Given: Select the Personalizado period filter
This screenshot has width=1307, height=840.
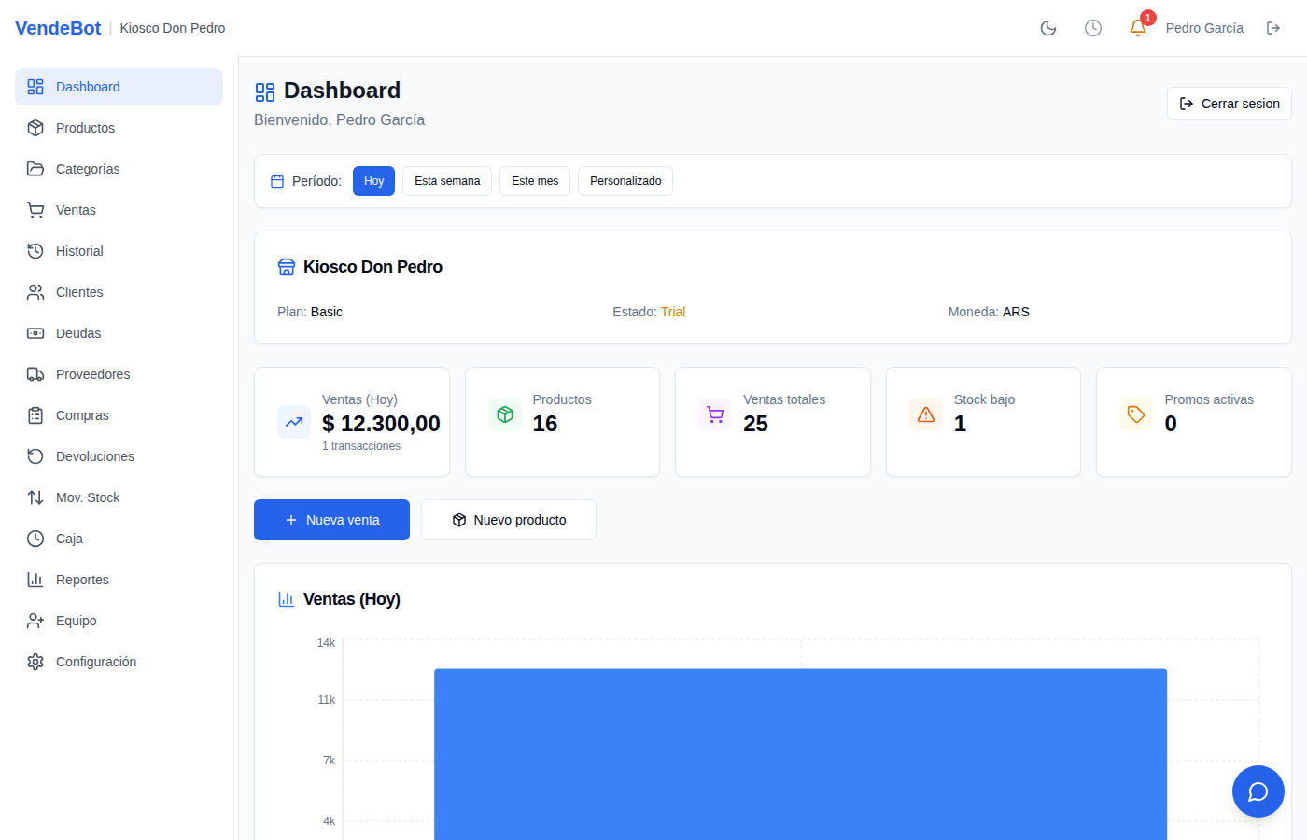Looking at the screenshot, I should coord(625,181).
